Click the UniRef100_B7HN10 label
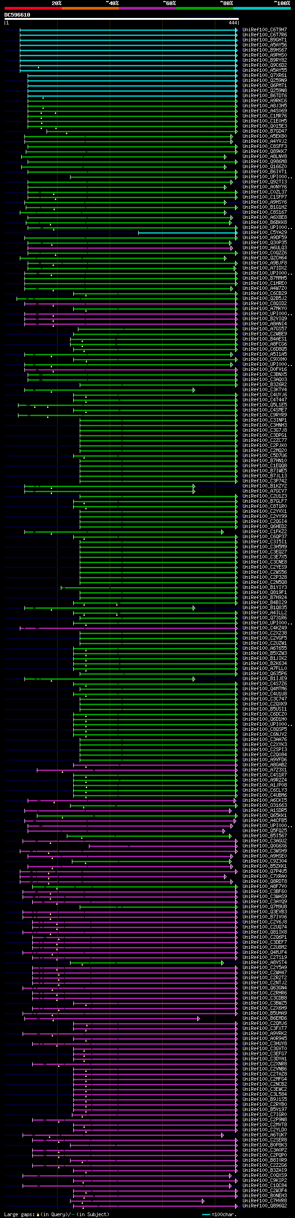Viewport: 295px width, 1218px height. (264, 460)
